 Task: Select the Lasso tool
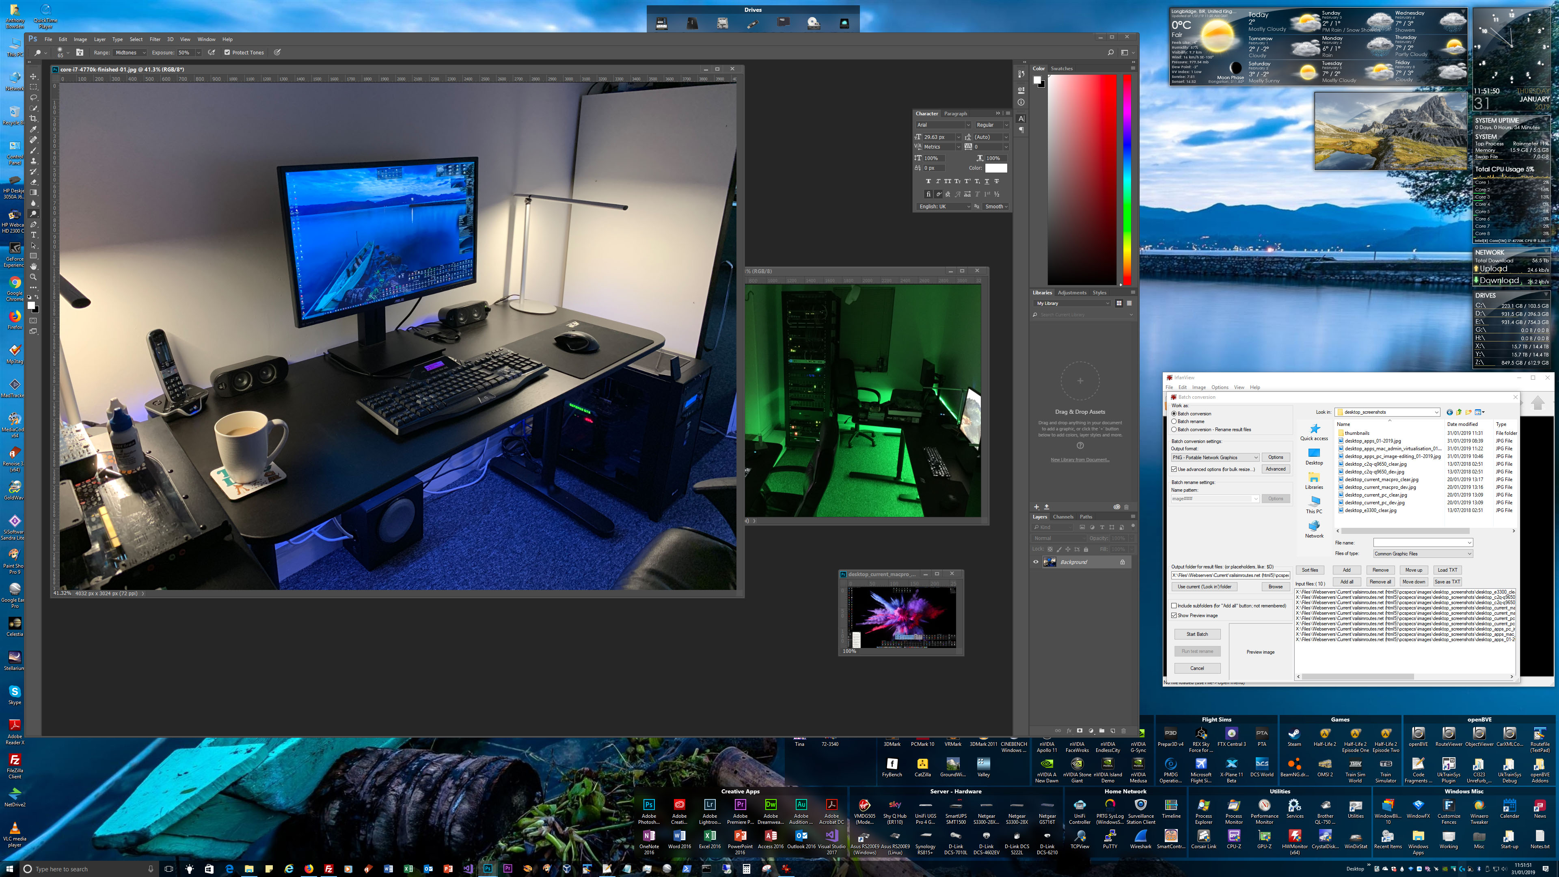pos(33,97)
